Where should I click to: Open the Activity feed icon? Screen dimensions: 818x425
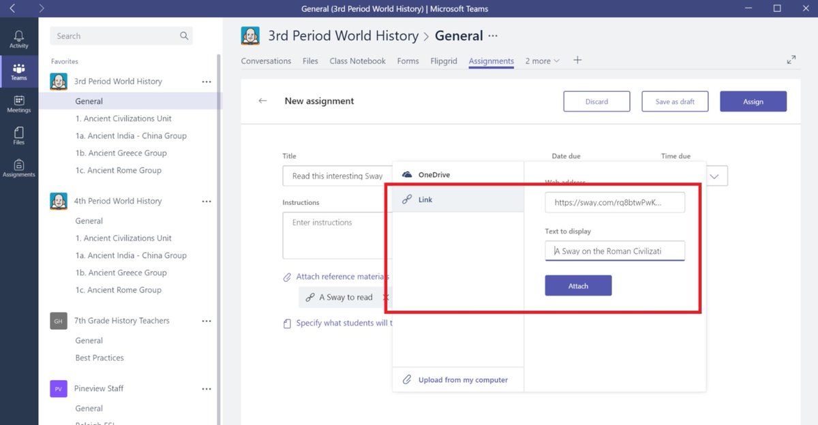pyautogui.click(x=18, y=40)
